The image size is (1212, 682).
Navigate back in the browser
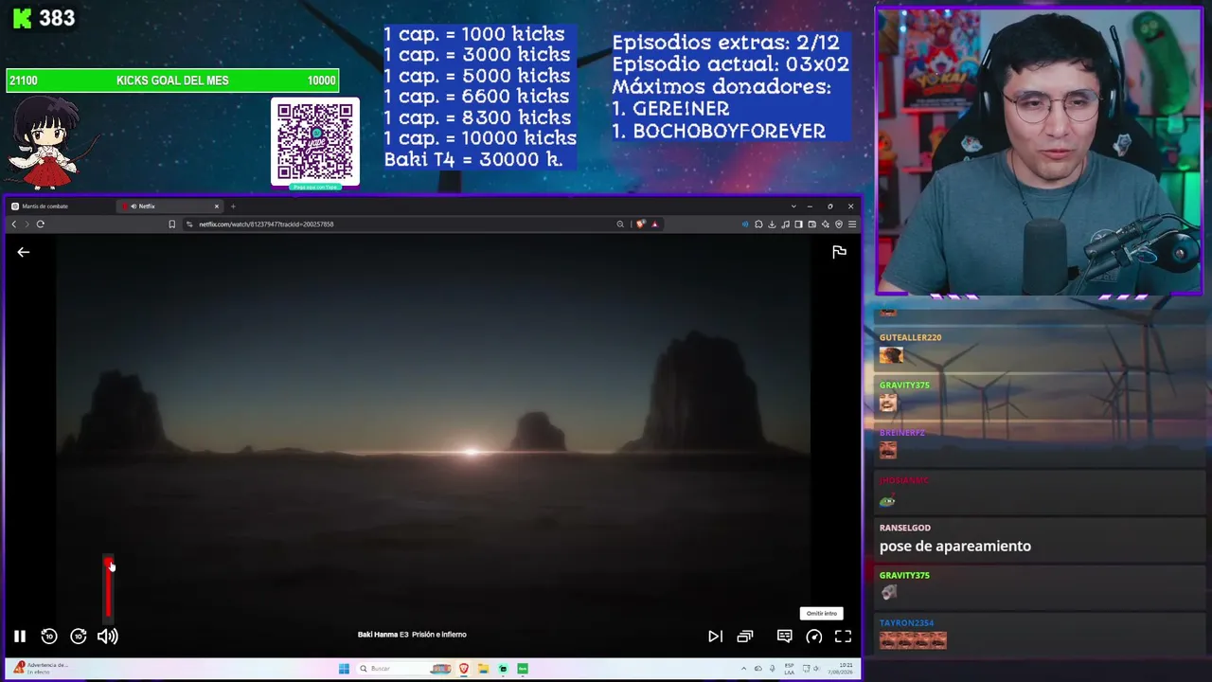[13, 224]
